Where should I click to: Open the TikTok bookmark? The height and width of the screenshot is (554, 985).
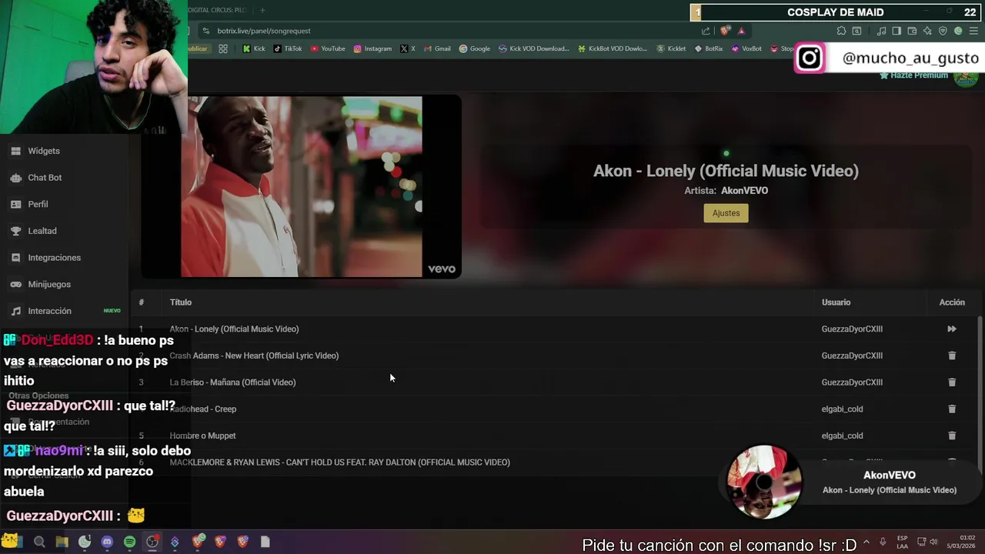(288, 48)
